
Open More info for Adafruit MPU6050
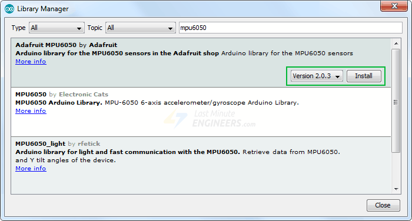tap(31, 61)
